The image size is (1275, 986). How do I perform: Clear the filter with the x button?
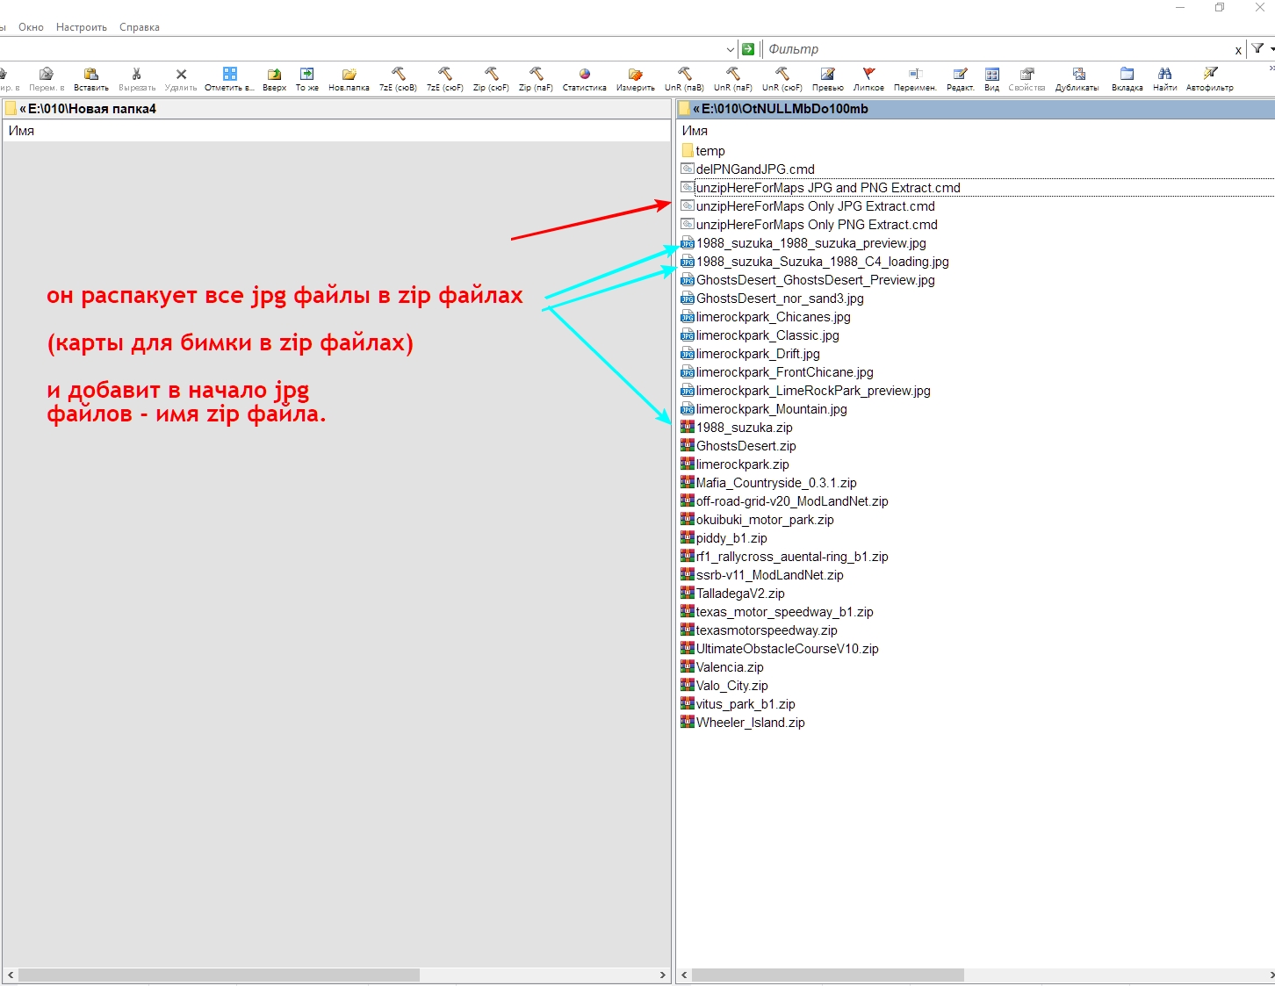1238,50
